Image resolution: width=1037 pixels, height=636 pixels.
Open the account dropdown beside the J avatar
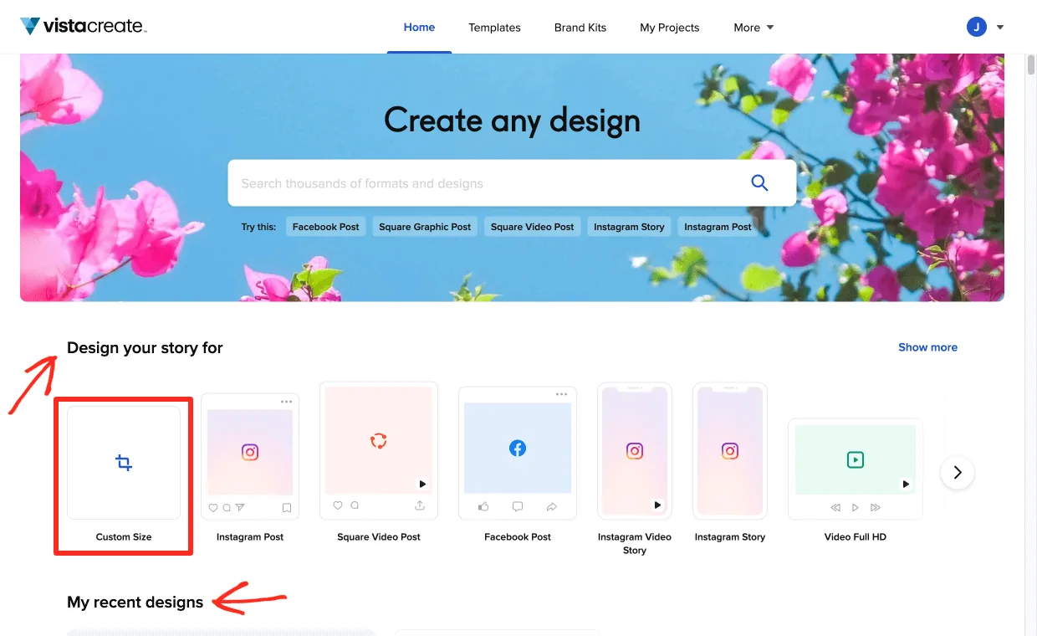click(1000, 26)
